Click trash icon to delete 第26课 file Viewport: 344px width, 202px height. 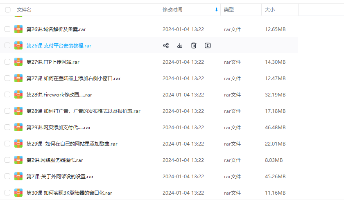(194, 45)
